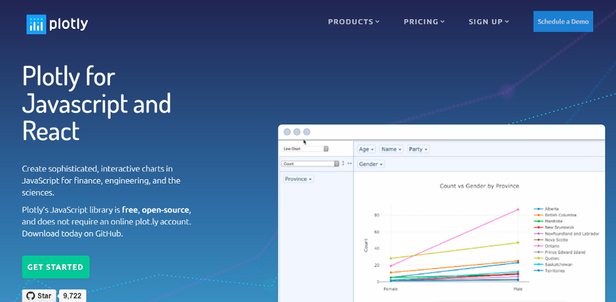
Task: Expand the Province attribute dropdown
Action: tap(298, 179)
